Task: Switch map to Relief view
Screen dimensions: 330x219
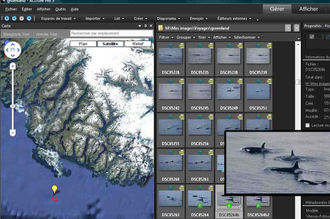Action: point(138,44)
